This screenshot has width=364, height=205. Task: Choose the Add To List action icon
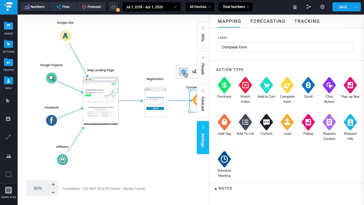tap(245, 122)
